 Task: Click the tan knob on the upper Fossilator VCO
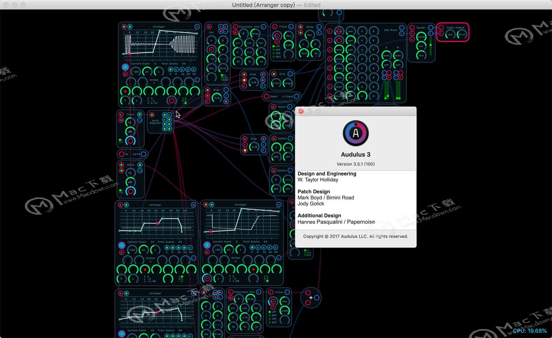(x=260, y=43)
